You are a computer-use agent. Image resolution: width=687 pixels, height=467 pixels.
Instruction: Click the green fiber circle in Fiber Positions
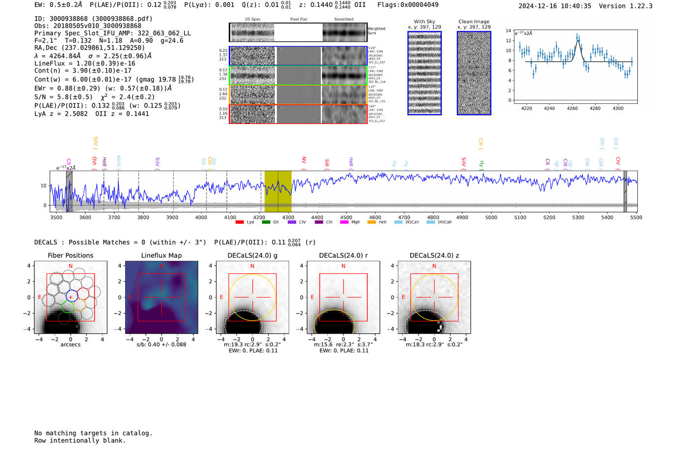[x=68, y=307]
